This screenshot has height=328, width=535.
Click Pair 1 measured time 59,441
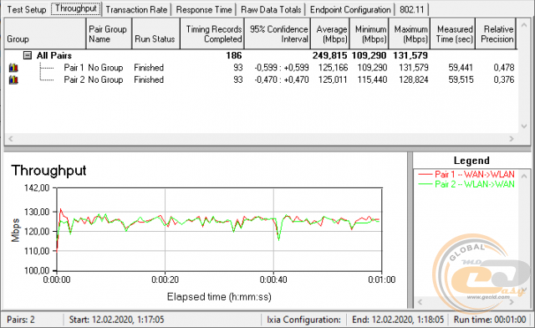461,68
